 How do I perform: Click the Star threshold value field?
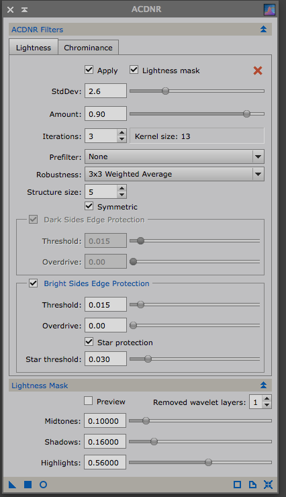105,359
